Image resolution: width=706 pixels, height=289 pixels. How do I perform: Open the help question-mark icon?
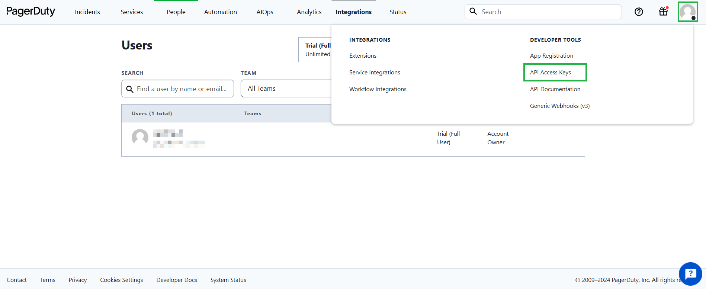pyautogui.click(x=639, y=12)
